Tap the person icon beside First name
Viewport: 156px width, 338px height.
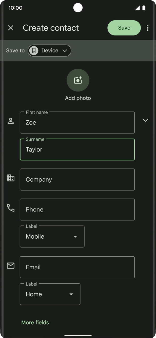(x=11, y=121)
